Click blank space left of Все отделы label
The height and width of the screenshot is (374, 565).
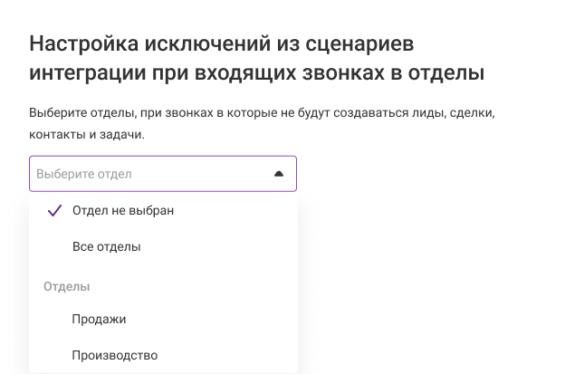coord(51,247)
